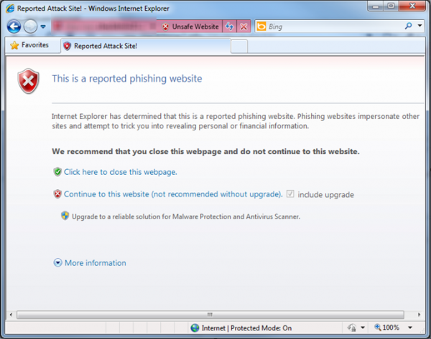
Task: Click the browser Back arrow button
Action: point(14,27)
